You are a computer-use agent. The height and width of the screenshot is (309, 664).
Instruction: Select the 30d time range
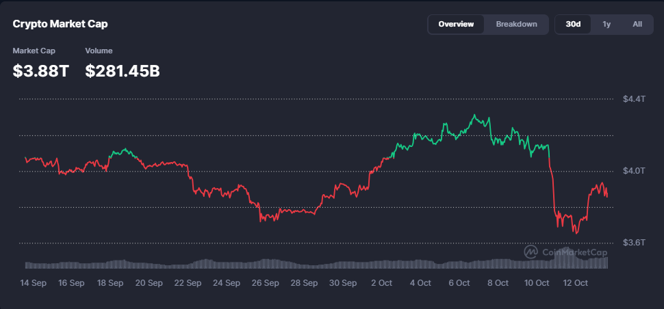pos(573,24)
